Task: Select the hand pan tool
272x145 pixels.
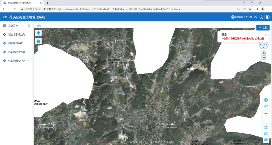Action: pos(266,107)
